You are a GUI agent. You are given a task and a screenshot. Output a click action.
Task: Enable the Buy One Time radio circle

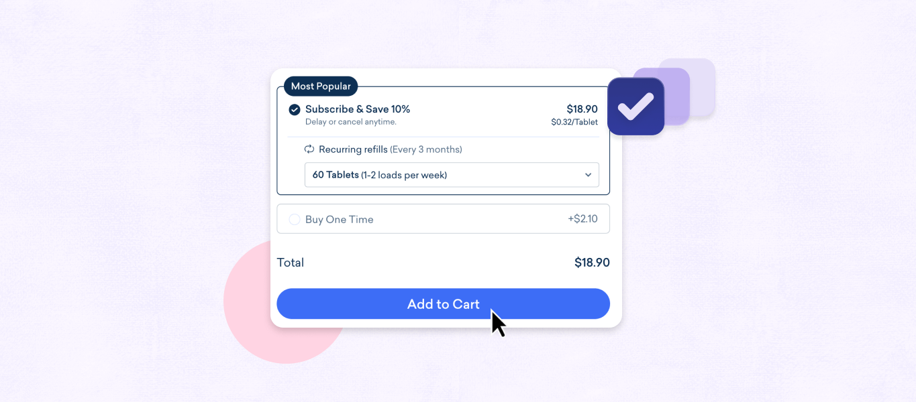coord(295,219)
